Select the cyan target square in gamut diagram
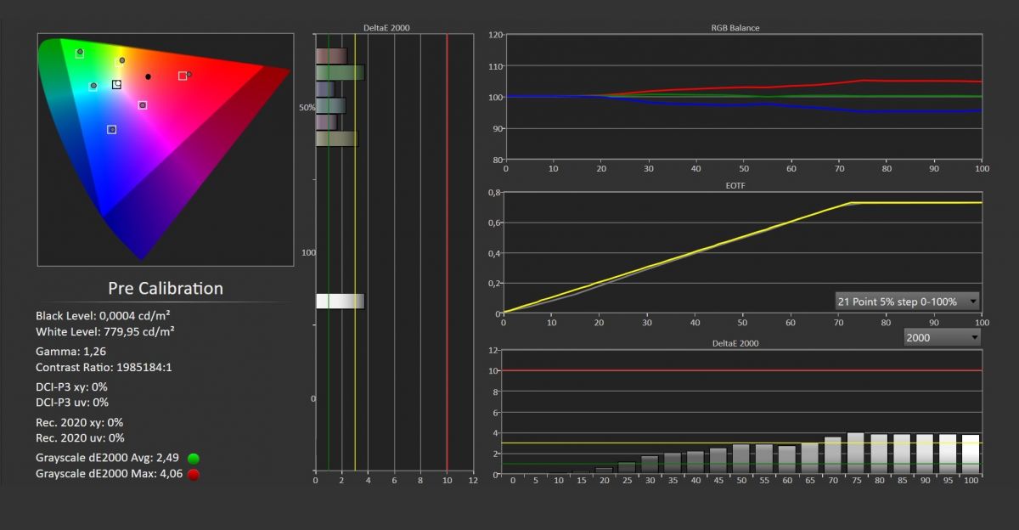 (x=93, y=86)
